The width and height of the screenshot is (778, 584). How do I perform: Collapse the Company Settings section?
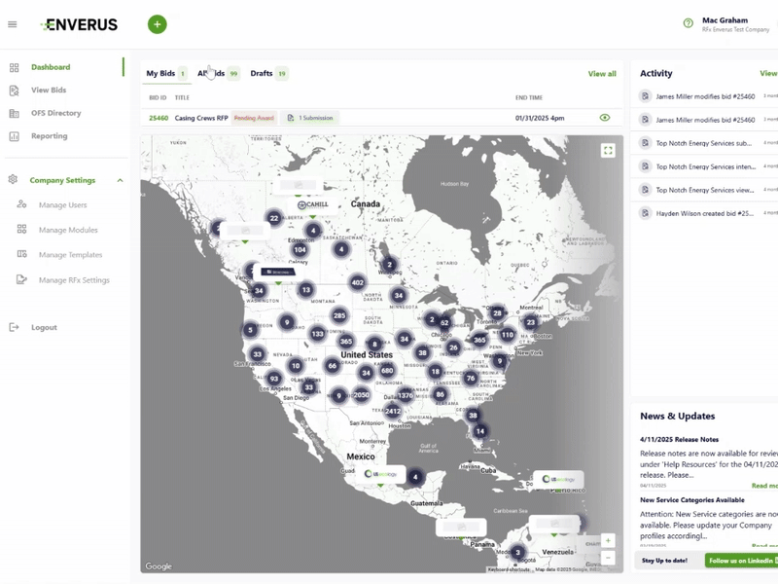pos(120,180)
